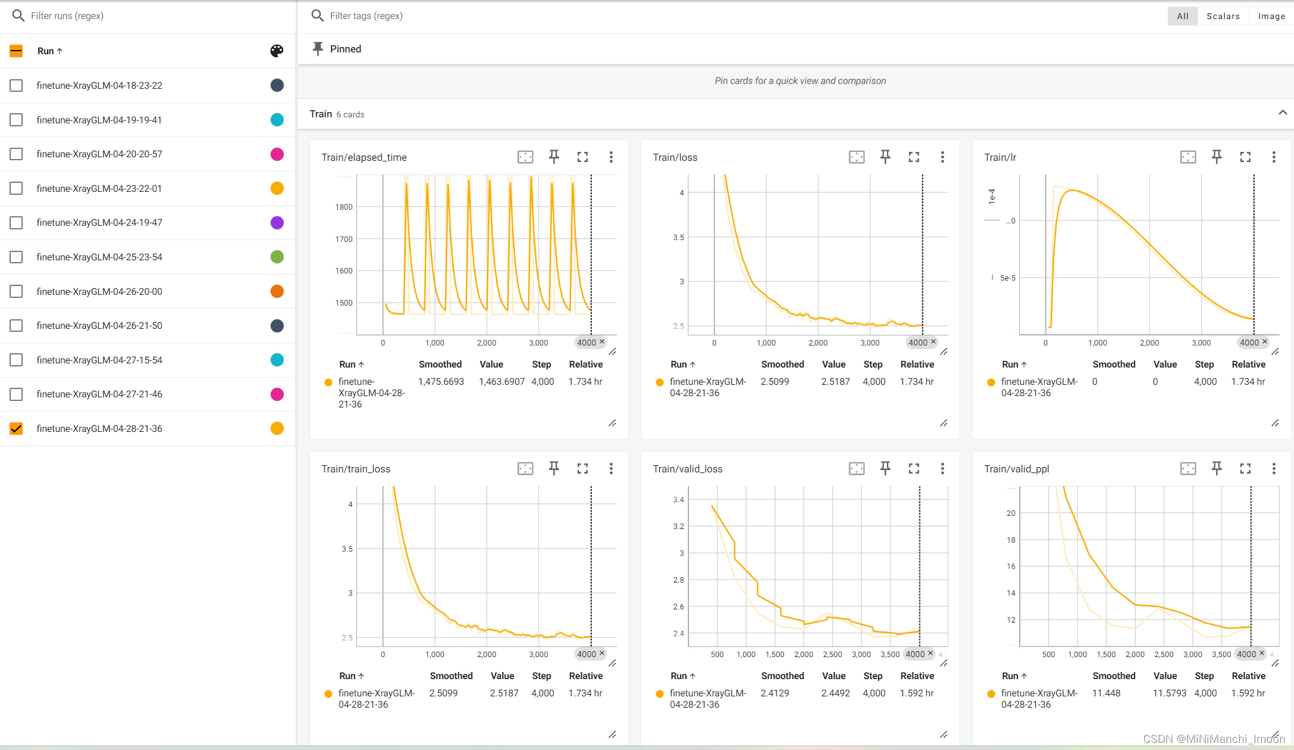The height and width of the screenshot is (750, 1294).
Task: Expand the Train/elapsed_time data table handle
Action: pos(612,423)
